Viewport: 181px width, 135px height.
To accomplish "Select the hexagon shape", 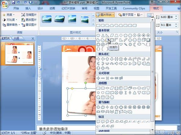I will [130, 35].
